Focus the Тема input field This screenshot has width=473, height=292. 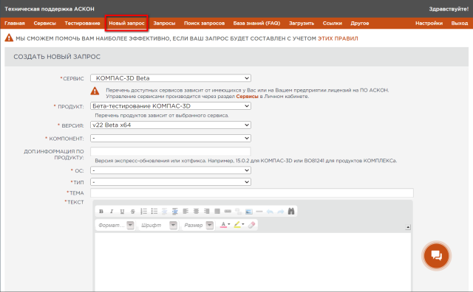252,193
